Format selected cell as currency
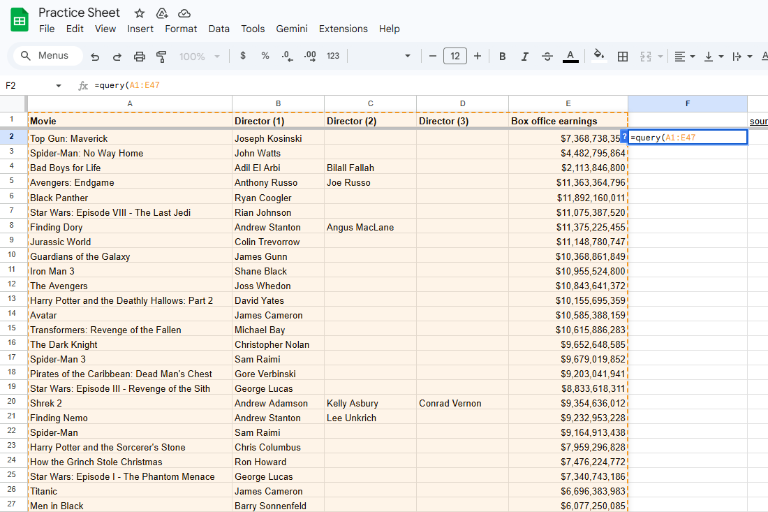Image resolution: width=768 pixels, height=512 pixels. (242, 55)
